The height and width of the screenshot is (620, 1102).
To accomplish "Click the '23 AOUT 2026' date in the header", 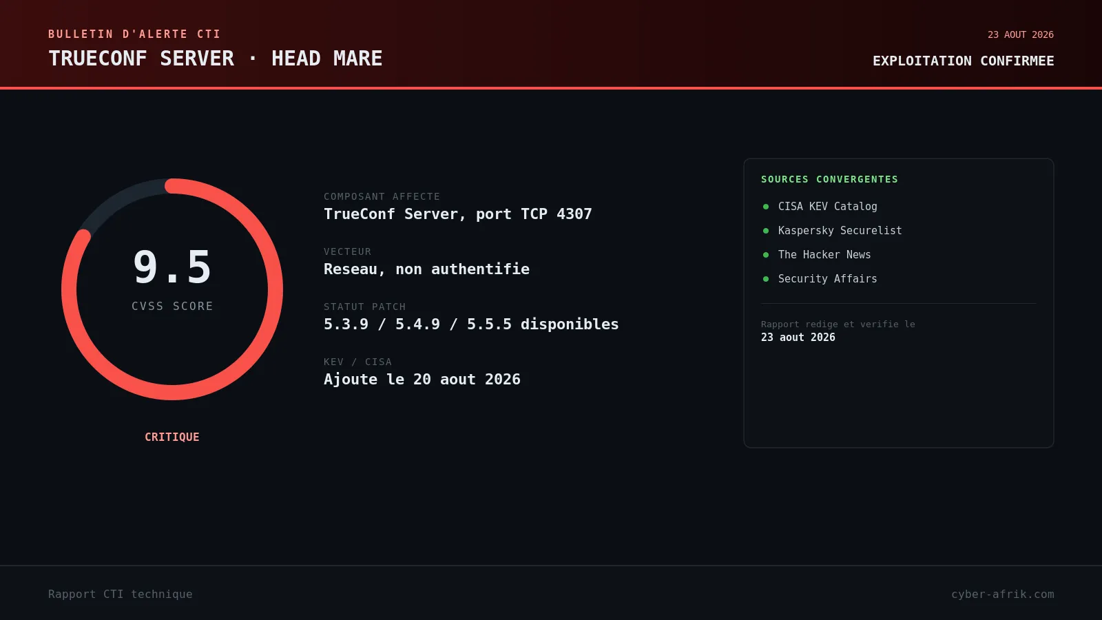I will [1020, 34].
